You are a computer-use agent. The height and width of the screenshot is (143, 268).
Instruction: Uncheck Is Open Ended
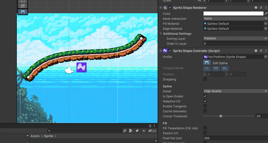[x=205, y=96]
